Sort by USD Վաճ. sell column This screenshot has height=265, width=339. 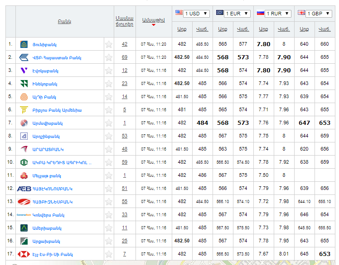click(202, 29)
